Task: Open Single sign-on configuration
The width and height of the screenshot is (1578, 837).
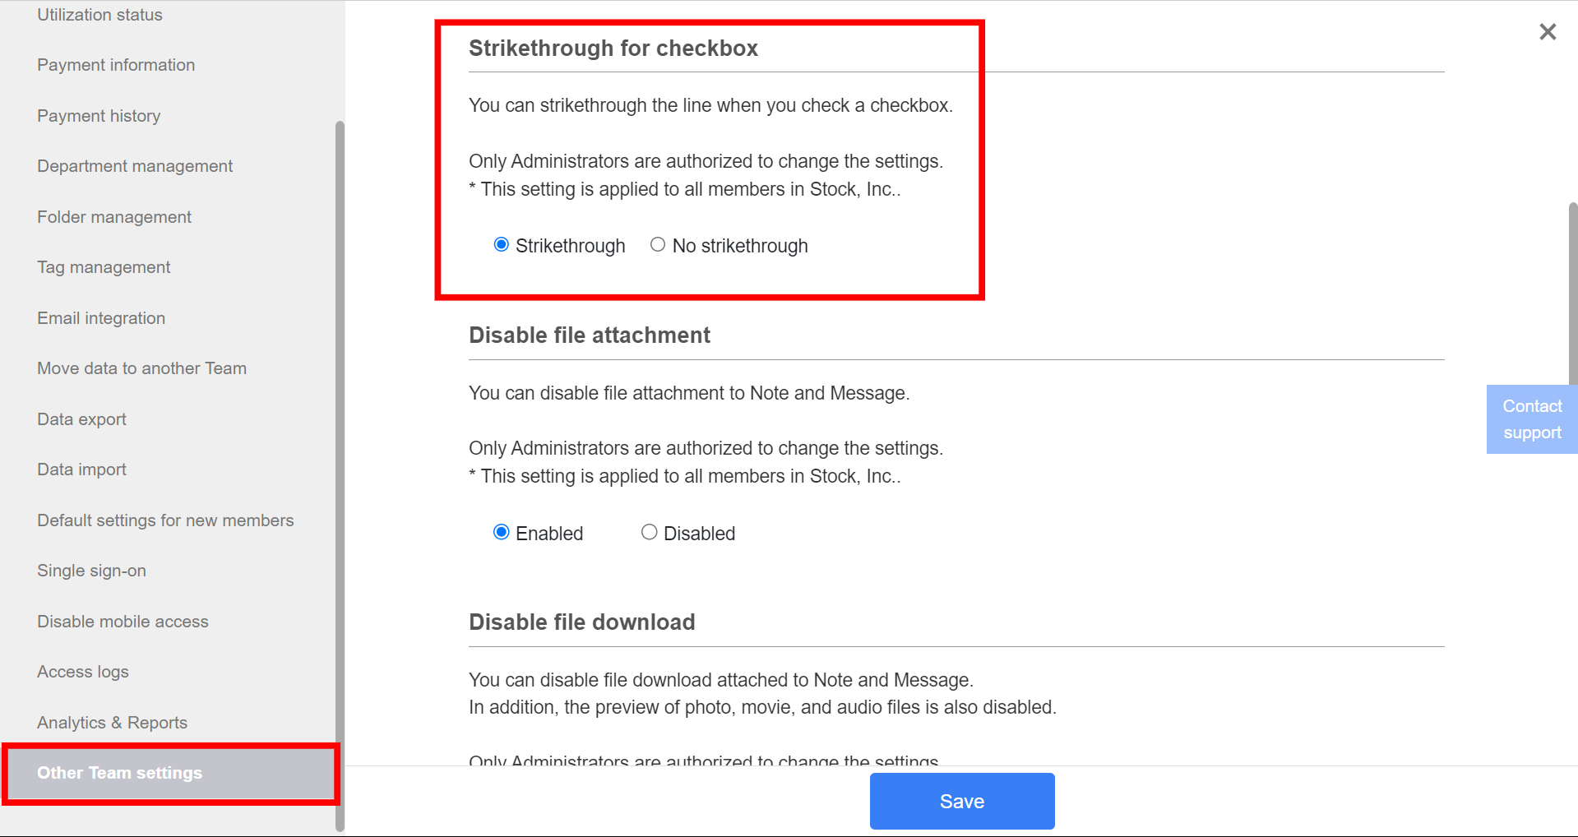Action: click(x=91, y=570)
